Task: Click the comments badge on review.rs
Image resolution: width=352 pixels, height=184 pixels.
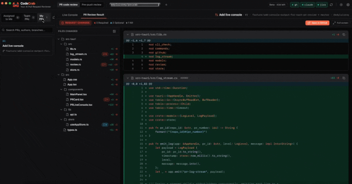Action: click(x=104, y=64)
